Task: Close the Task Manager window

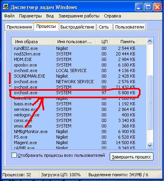Action: 157,7
